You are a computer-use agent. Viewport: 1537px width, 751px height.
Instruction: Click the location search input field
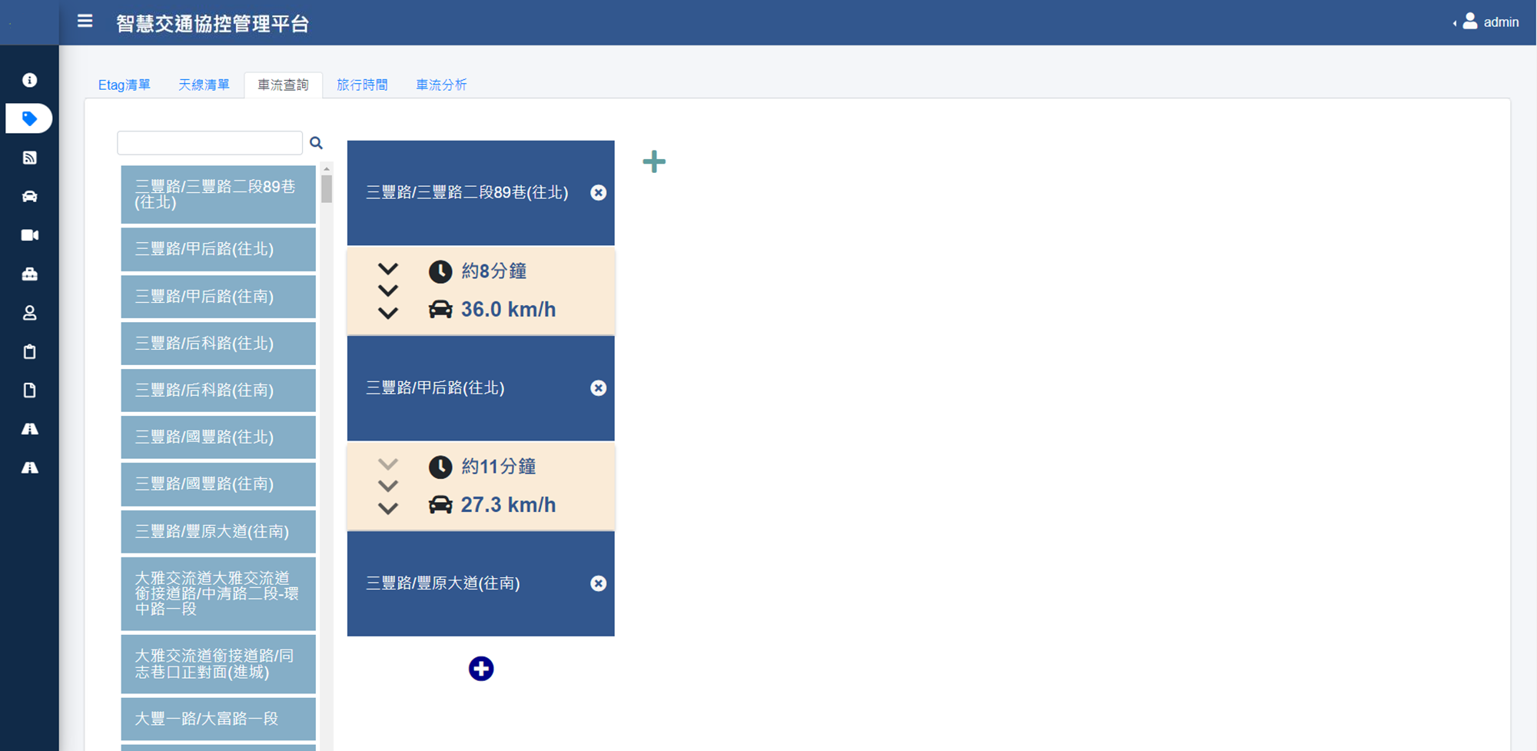click(210, 143)
